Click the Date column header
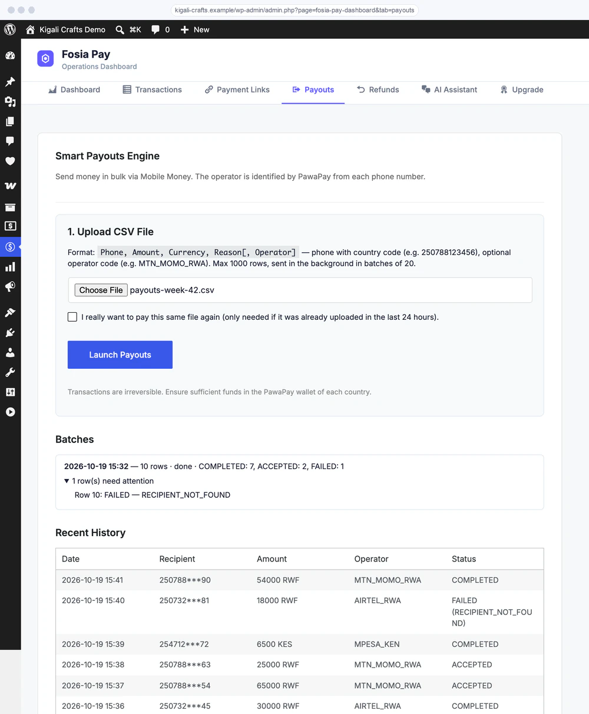This screenshot has width=589, height=714. coord(71,559)
